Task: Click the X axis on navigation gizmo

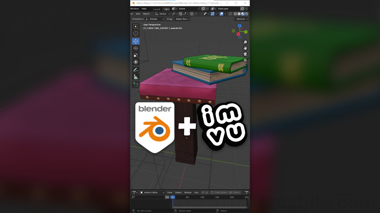Action: [238, 34]
